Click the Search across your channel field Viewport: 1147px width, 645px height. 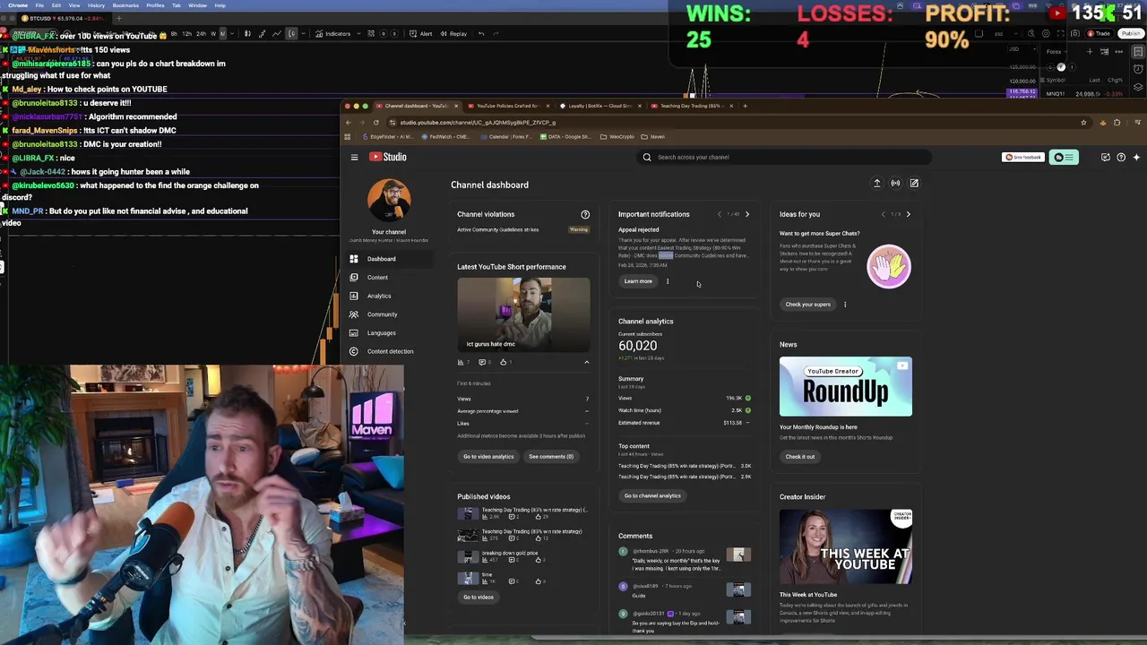[784, 157]
